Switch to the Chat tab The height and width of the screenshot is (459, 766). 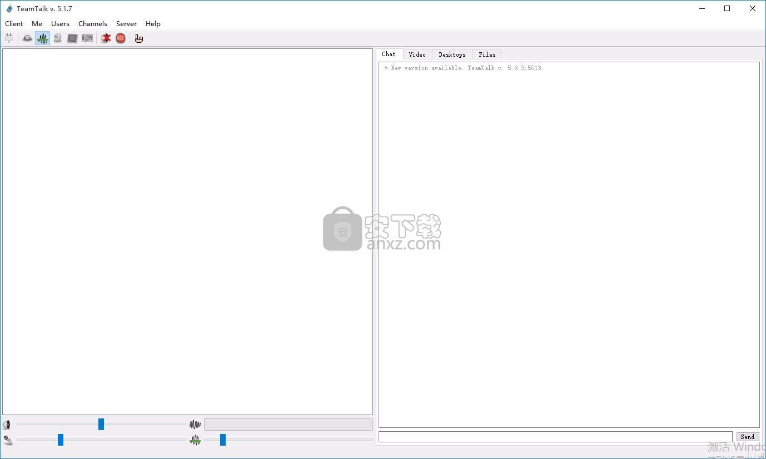click(x=389, y=54)
